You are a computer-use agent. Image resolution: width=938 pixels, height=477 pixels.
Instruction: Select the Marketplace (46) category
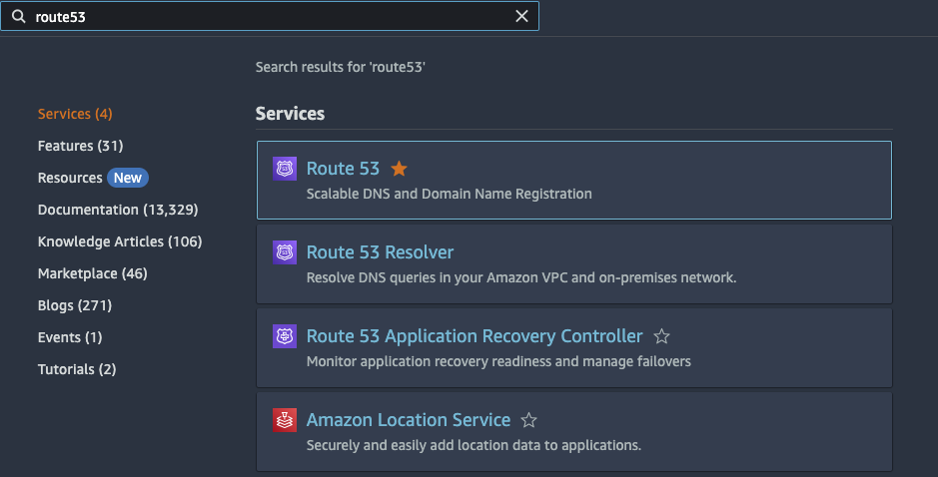pos(92,273)
